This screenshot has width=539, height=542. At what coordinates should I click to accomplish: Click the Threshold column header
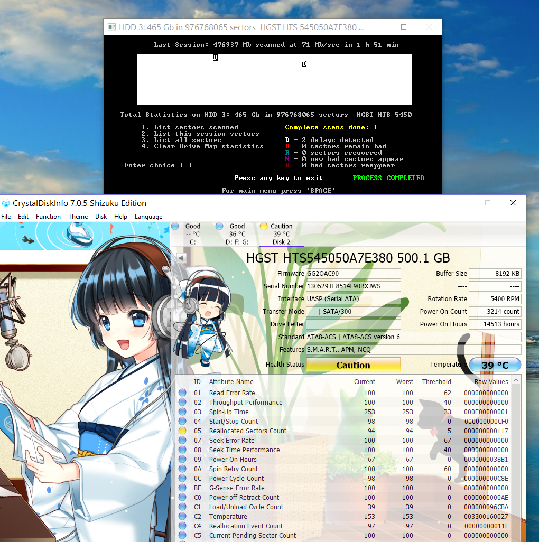435,381
